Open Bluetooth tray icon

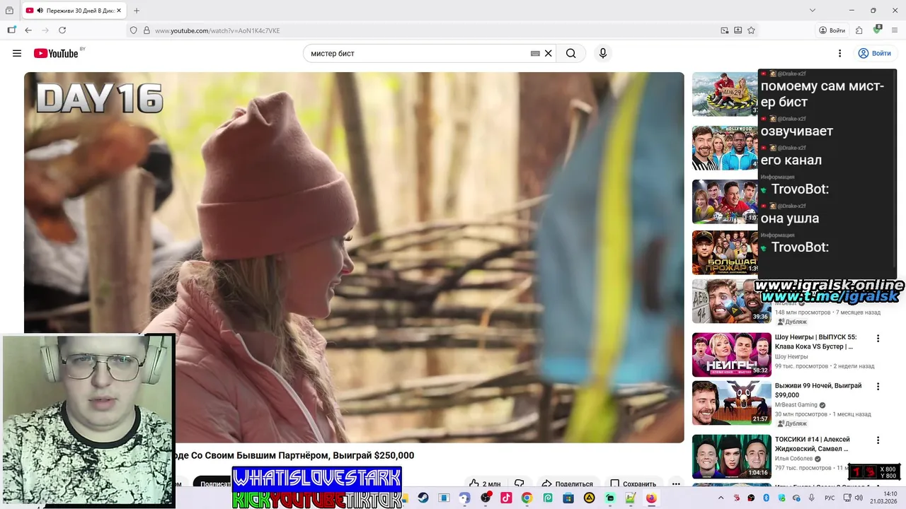pyautogui.click(x=766, y=498)
